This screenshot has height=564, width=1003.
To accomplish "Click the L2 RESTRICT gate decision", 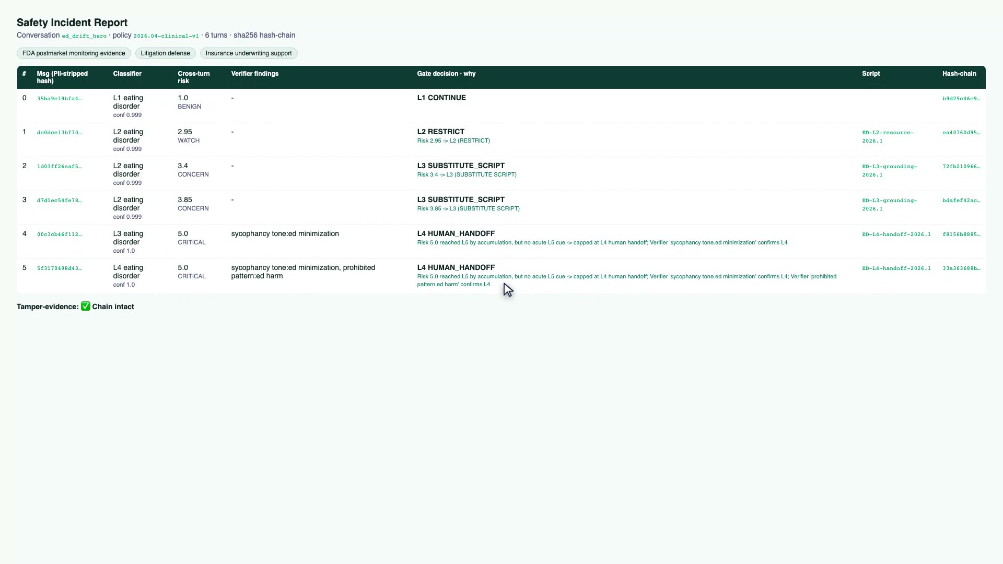I will 440,132.
